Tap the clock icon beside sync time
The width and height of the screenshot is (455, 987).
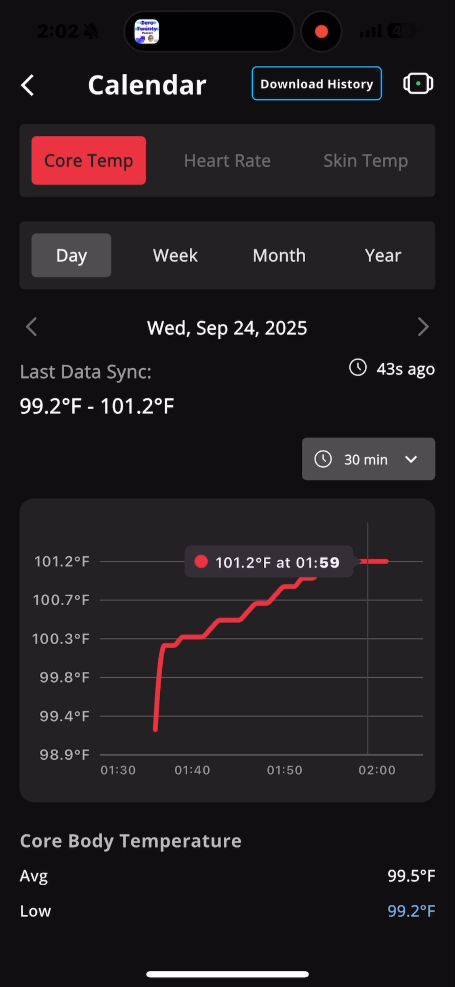click(x=358, y=368)
